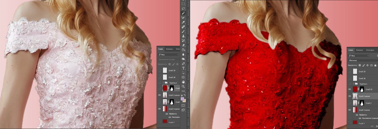378x129 pixels.
Task: Switch to Каналы tab in pink-dress panel
Action: pyautogui.click(x=170, y=48)
